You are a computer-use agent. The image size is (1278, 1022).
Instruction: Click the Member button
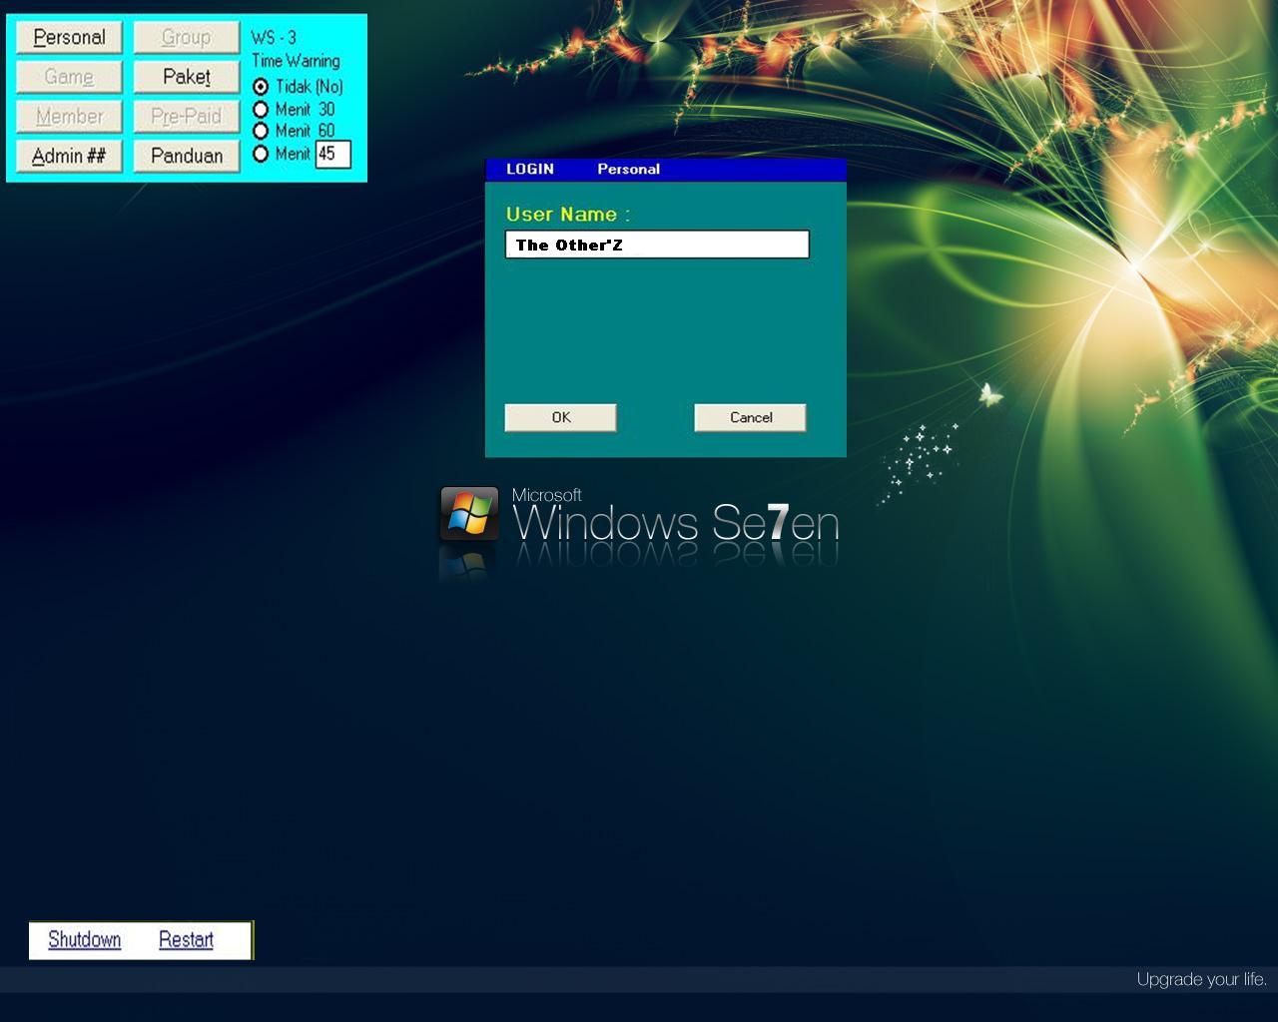point(68,116)
